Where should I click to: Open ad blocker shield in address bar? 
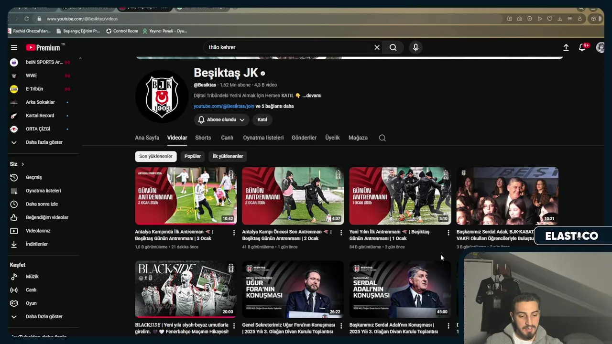tap(530, 19)
